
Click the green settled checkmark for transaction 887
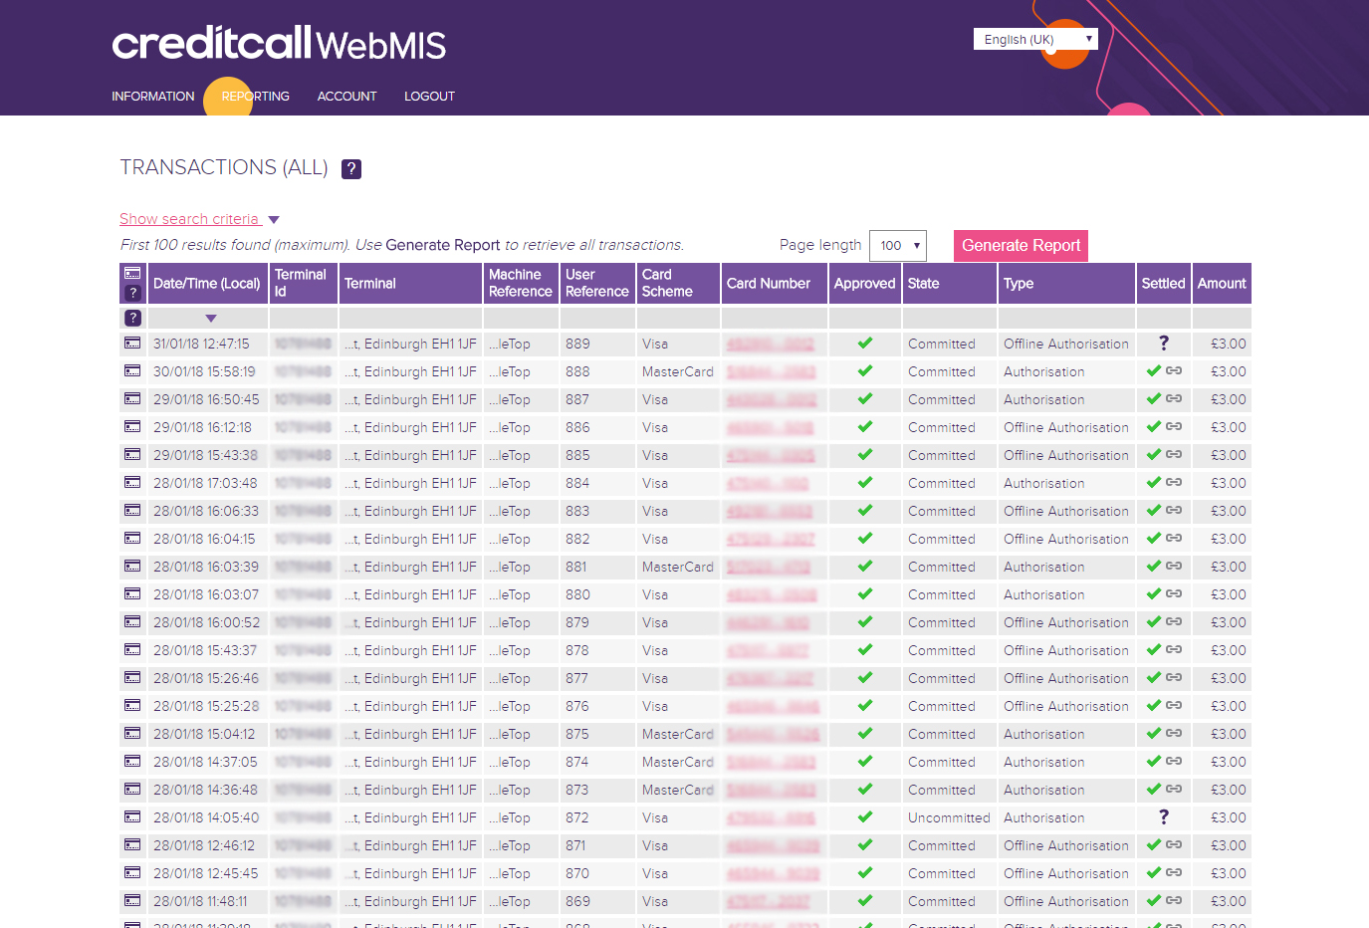pyautogui.click(x=1155, y=399)
